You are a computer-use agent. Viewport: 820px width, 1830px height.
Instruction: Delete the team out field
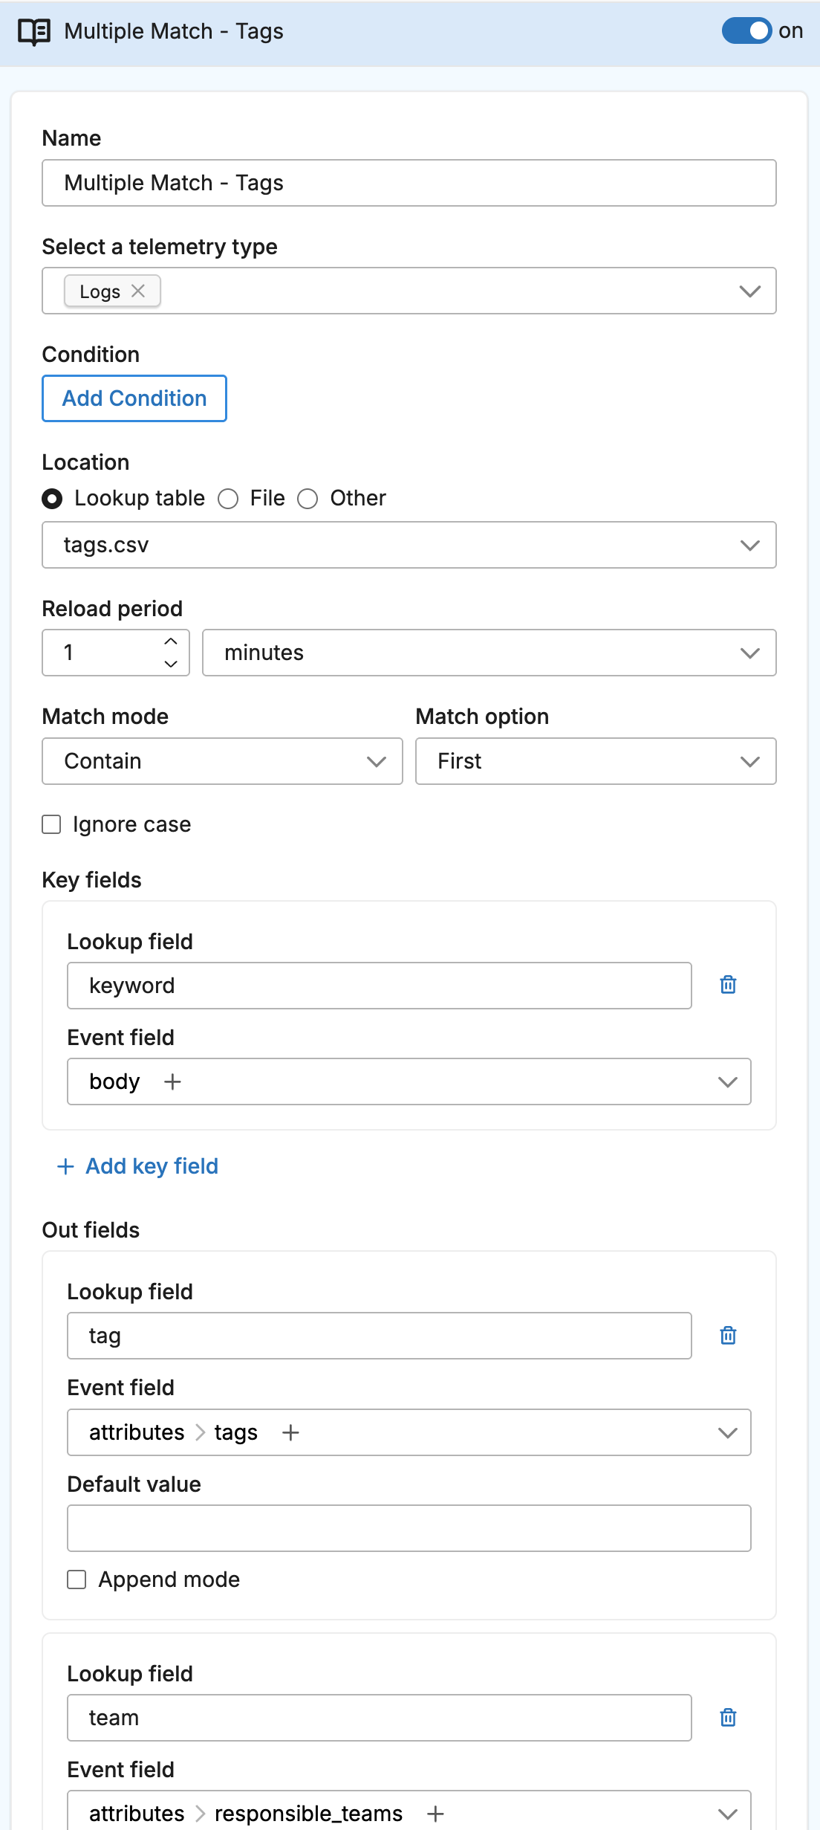coord(728,1718)
